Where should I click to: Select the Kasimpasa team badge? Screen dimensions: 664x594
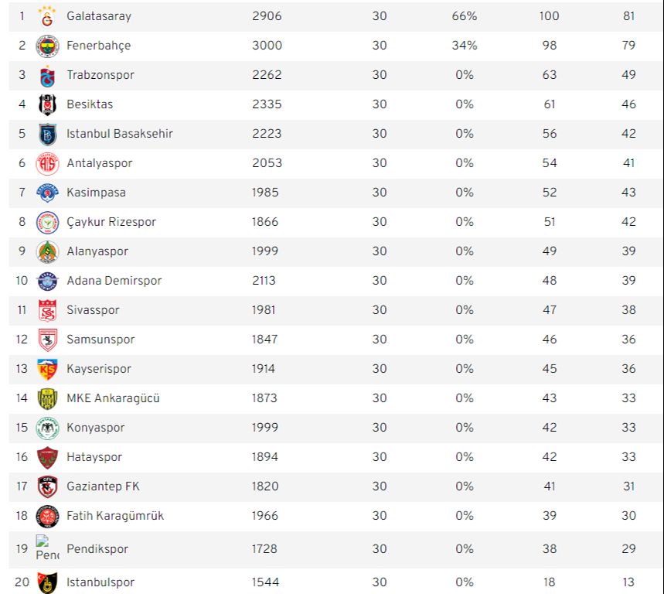pyautogui.click(x=47, y=193)
